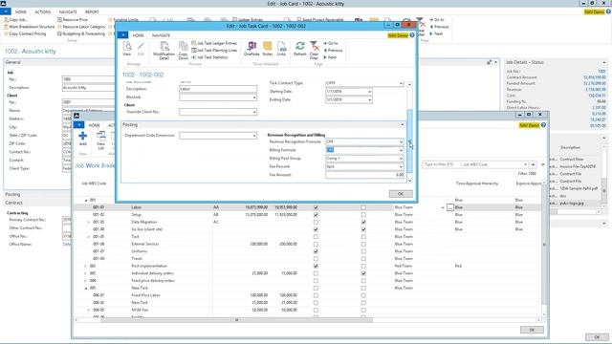Click the Help icon in Job Task Card

[412, 35]
